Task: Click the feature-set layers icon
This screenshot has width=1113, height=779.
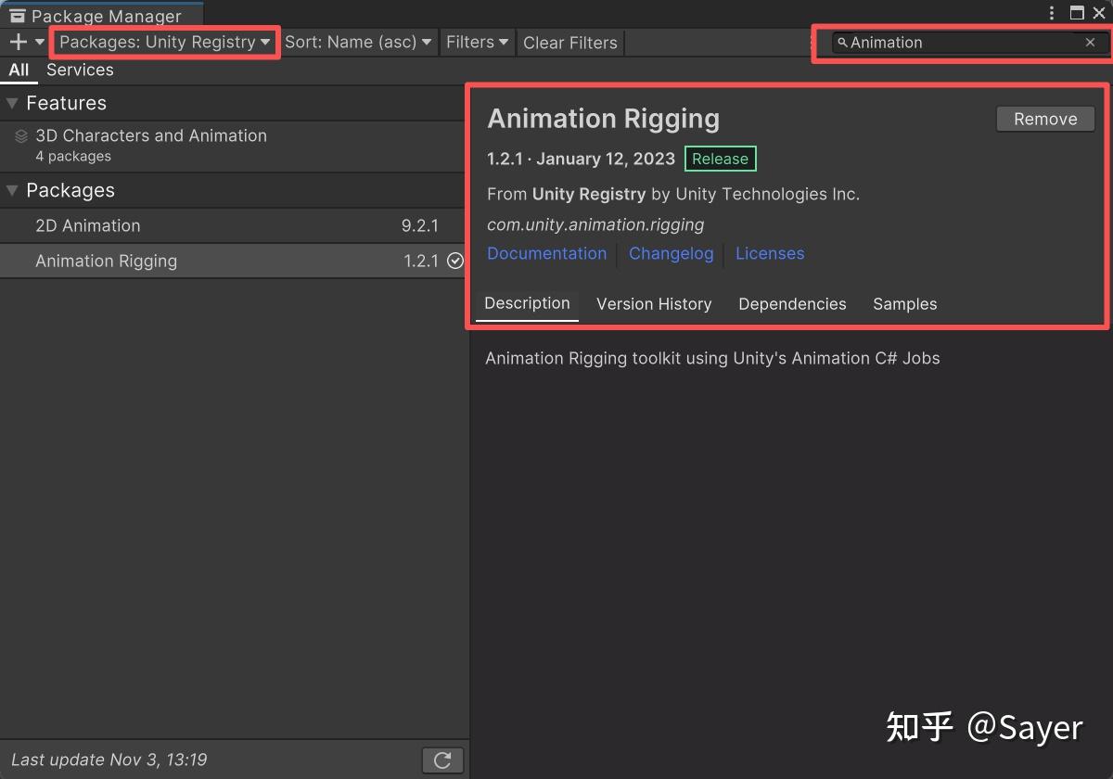Action: (21, 136)
